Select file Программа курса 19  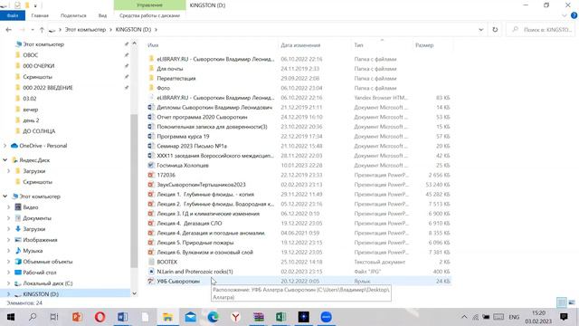pos(183,137)
